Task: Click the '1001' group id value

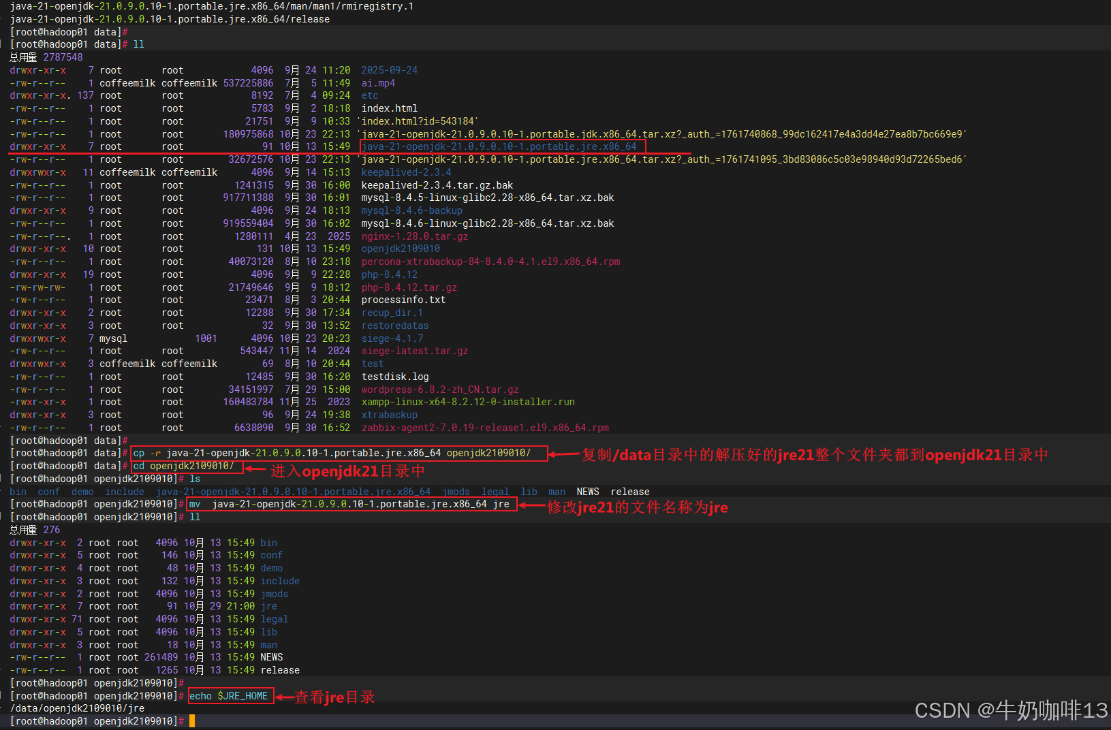Action: [x=206, y=338]
